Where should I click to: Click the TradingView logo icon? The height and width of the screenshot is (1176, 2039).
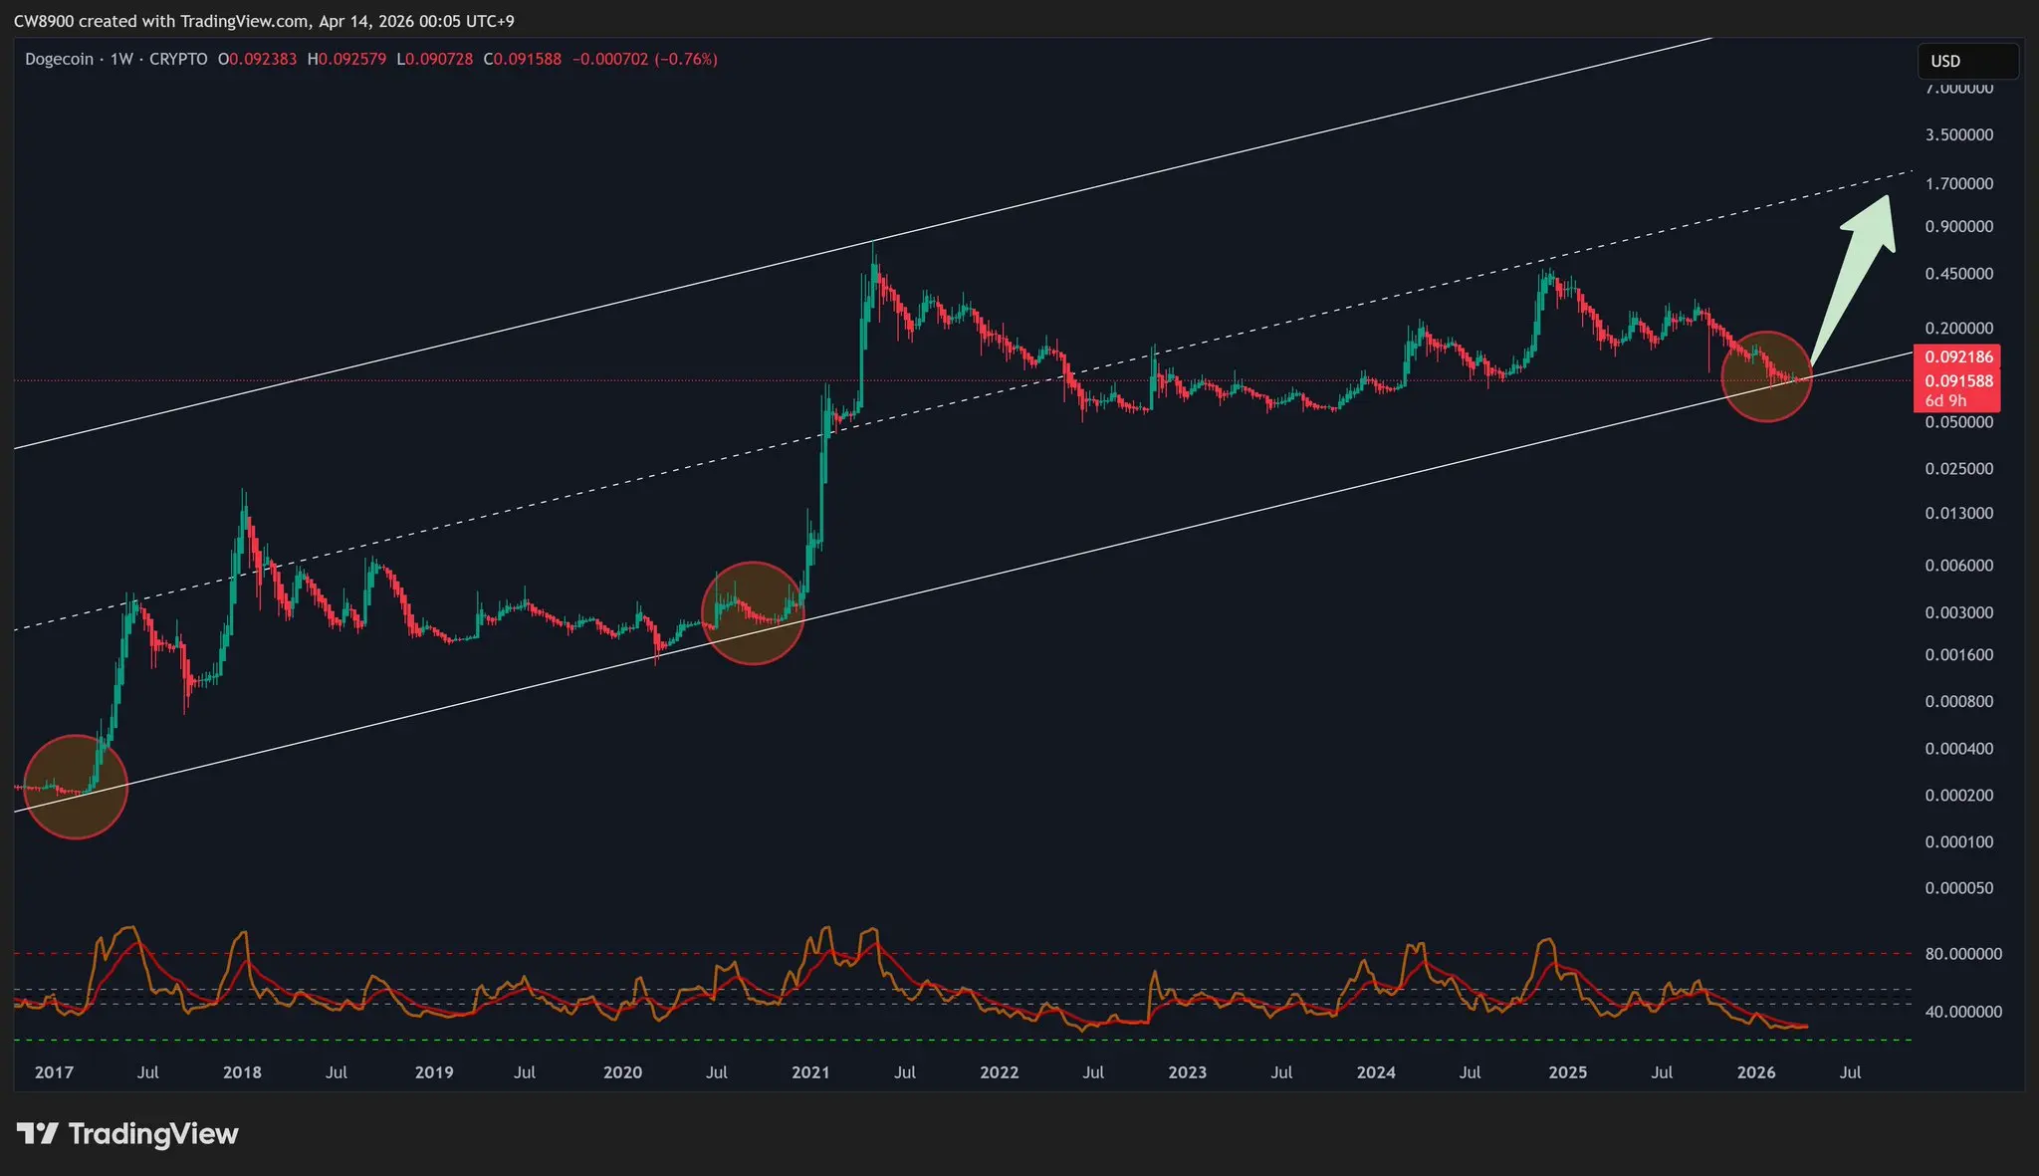point(38,1133)
